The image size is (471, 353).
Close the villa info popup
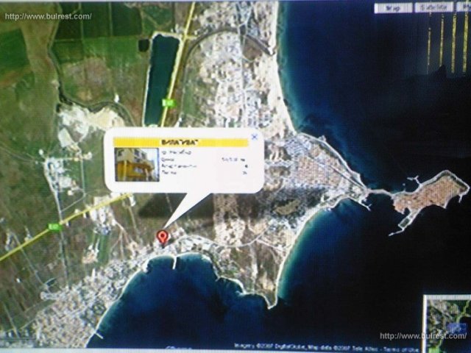pyautogui.click(x=254, y=136)
